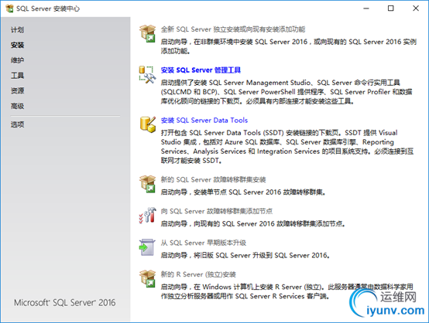Click the management tools install icon
Image resolution: width=429 pixels, height=323 pixels.
(x=147, y=74)
